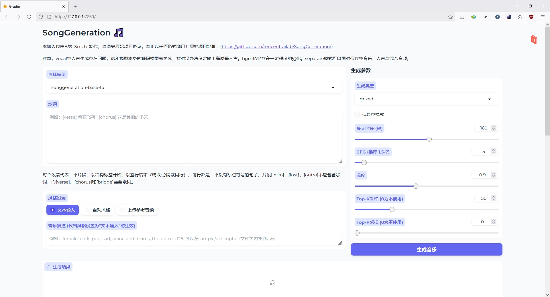Open the SongGeneration GitHub link
550x297 pixels.
click(276, 47)
